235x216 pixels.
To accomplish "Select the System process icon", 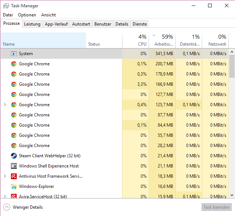I will coord(14,54).
